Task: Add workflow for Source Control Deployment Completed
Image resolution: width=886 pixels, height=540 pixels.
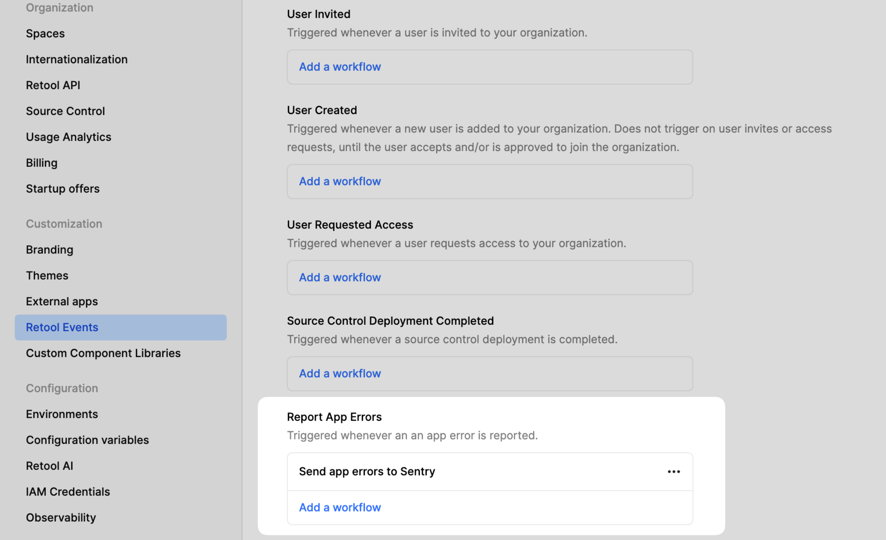Action: click(x=340, y=374)
